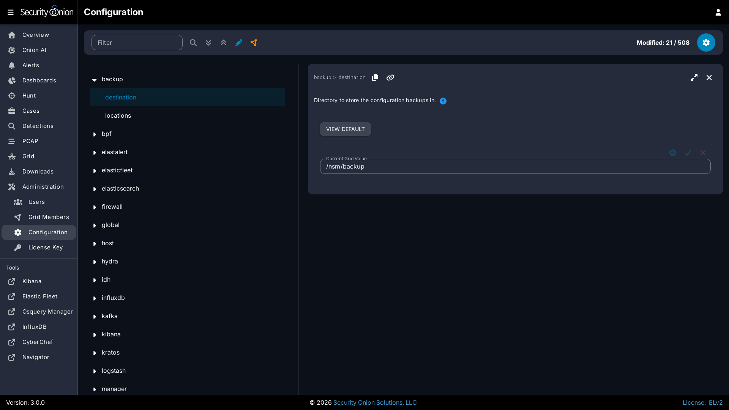This screenshot has height=410, width=729.
Task: Expand the elasticsearch settings node
Action: [x=95, y=189]
